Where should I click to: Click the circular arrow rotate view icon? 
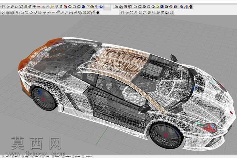[x=131, y=12]
